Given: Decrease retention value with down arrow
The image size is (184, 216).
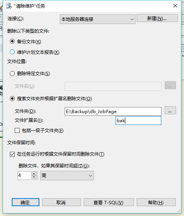Looking at the screenshot, I should tap(34, 177).
